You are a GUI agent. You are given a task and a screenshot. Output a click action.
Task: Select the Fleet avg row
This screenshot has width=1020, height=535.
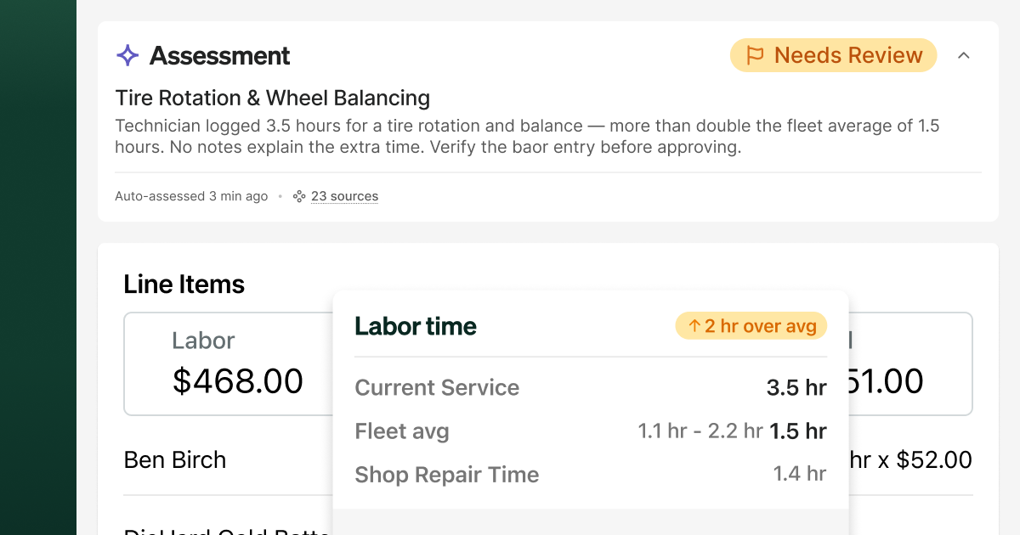point(591,431)
